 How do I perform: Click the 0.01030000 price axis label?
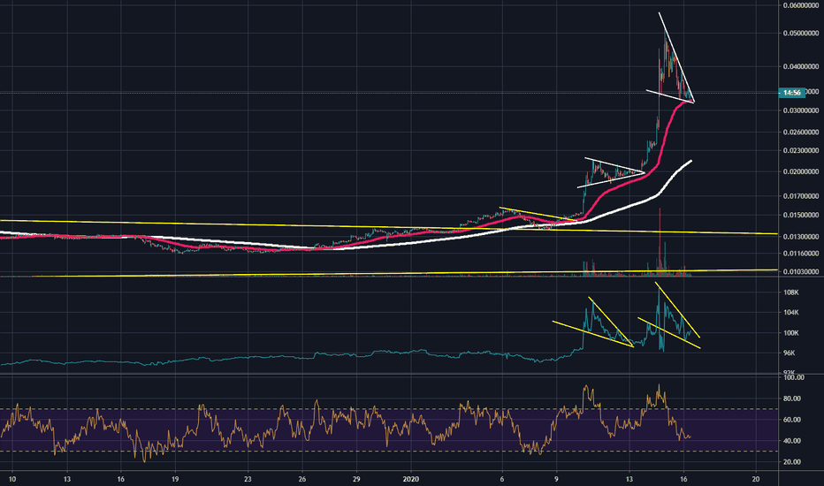tap(801, 271)
